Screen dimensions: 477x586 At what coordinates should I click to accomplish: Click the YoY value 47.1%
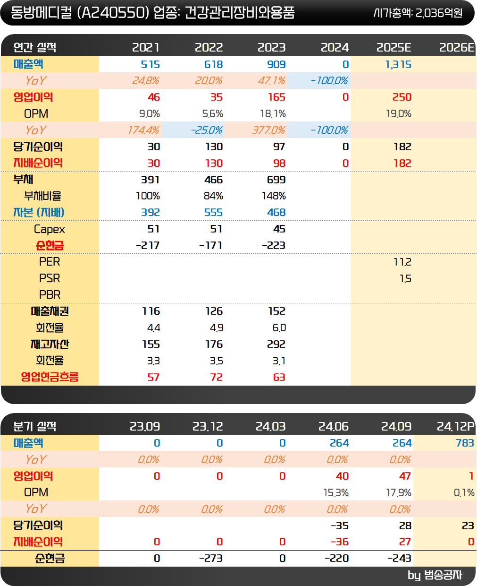tap(271, 81)
